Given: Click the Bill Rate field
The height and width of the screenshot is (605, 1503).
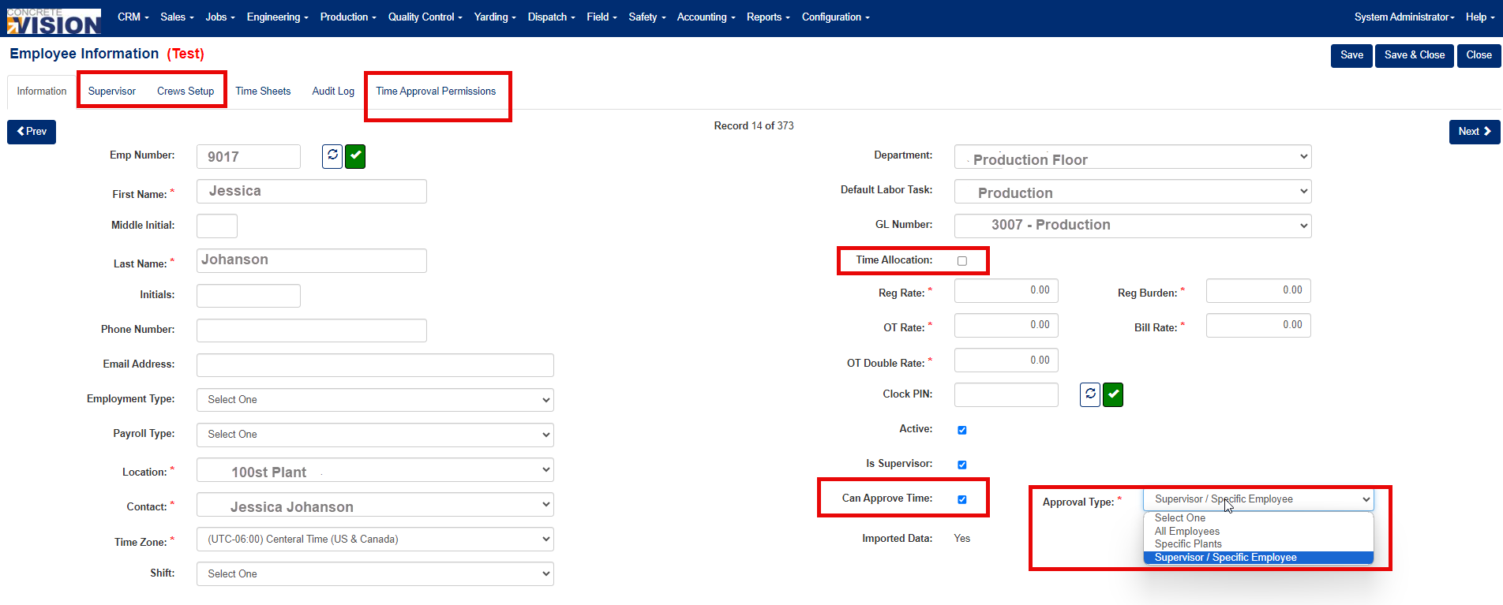Looking at the screenshot, I should pos(1258,325).
